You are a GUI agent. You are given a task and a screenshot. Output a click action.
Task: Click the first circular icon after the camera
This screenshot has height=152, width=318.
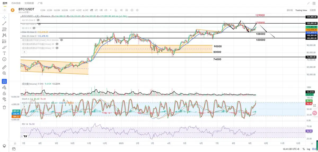[x=132, y=10]
